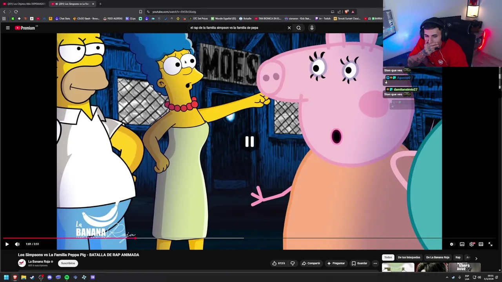Open the STC Set Prices bookmark
This screenshot has height=282, width=502.
click(198, 18)
